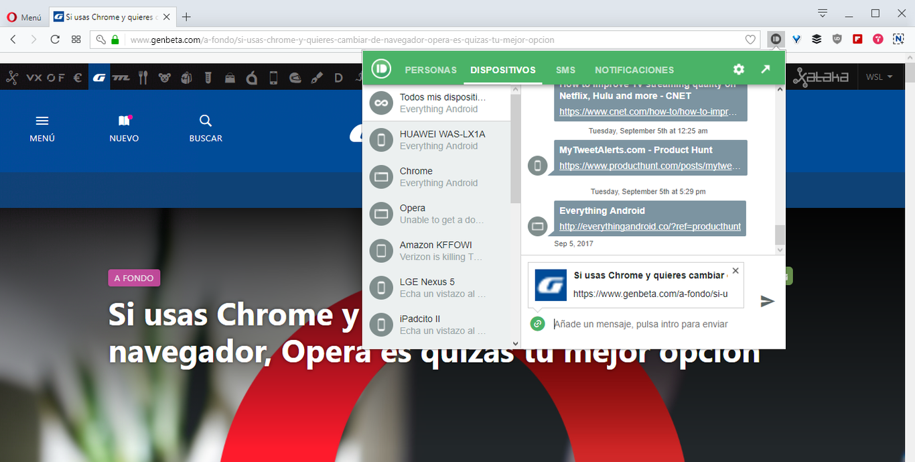The height and width of the screenshot is (462, 915).
Task: Open the everythingandroid.co link in the message
Action: [650, 226]
